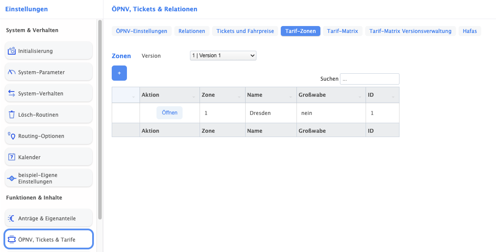Image resolution: width=496 pixels, height=252 pixels.
Task: Click the Lösch-Routinen trash icon
Action: (12, 115)
